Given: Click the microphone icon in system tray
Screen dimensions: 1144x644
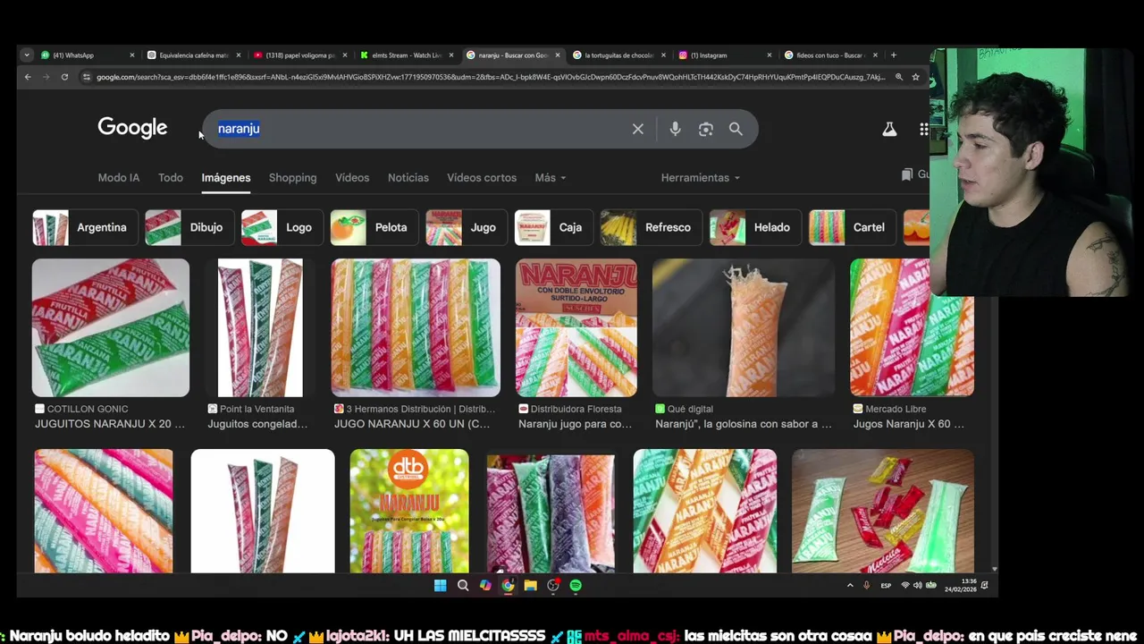Looking at the screenshot, I should click(866, 585).
